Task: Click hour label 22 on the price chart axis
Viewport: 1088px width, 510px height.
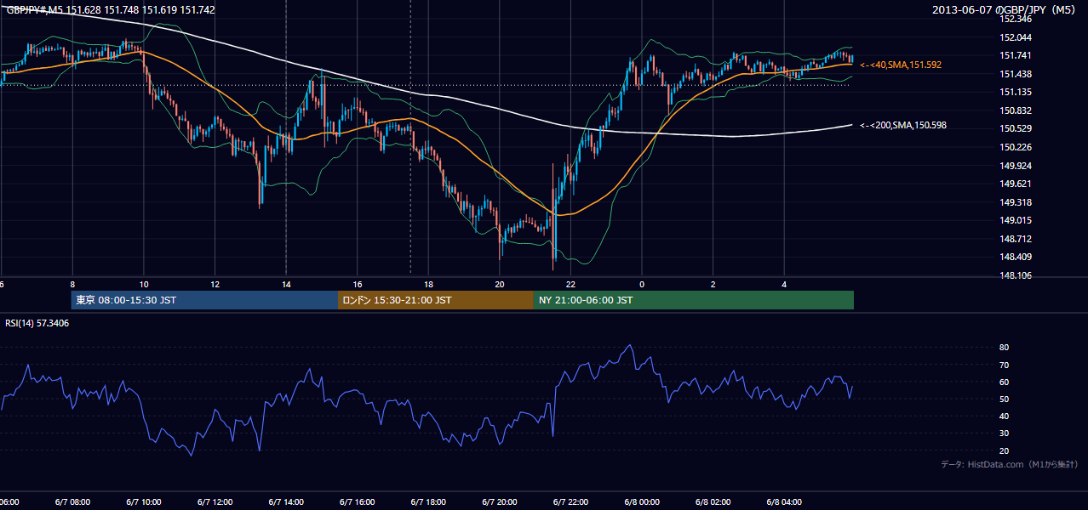Action: pyautogui.click(x=571, y=285)
